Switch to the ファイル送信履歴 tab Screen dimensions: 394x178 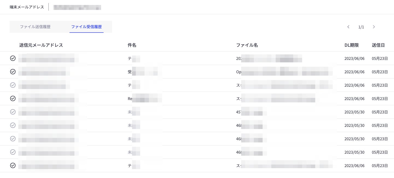[35, 27]
